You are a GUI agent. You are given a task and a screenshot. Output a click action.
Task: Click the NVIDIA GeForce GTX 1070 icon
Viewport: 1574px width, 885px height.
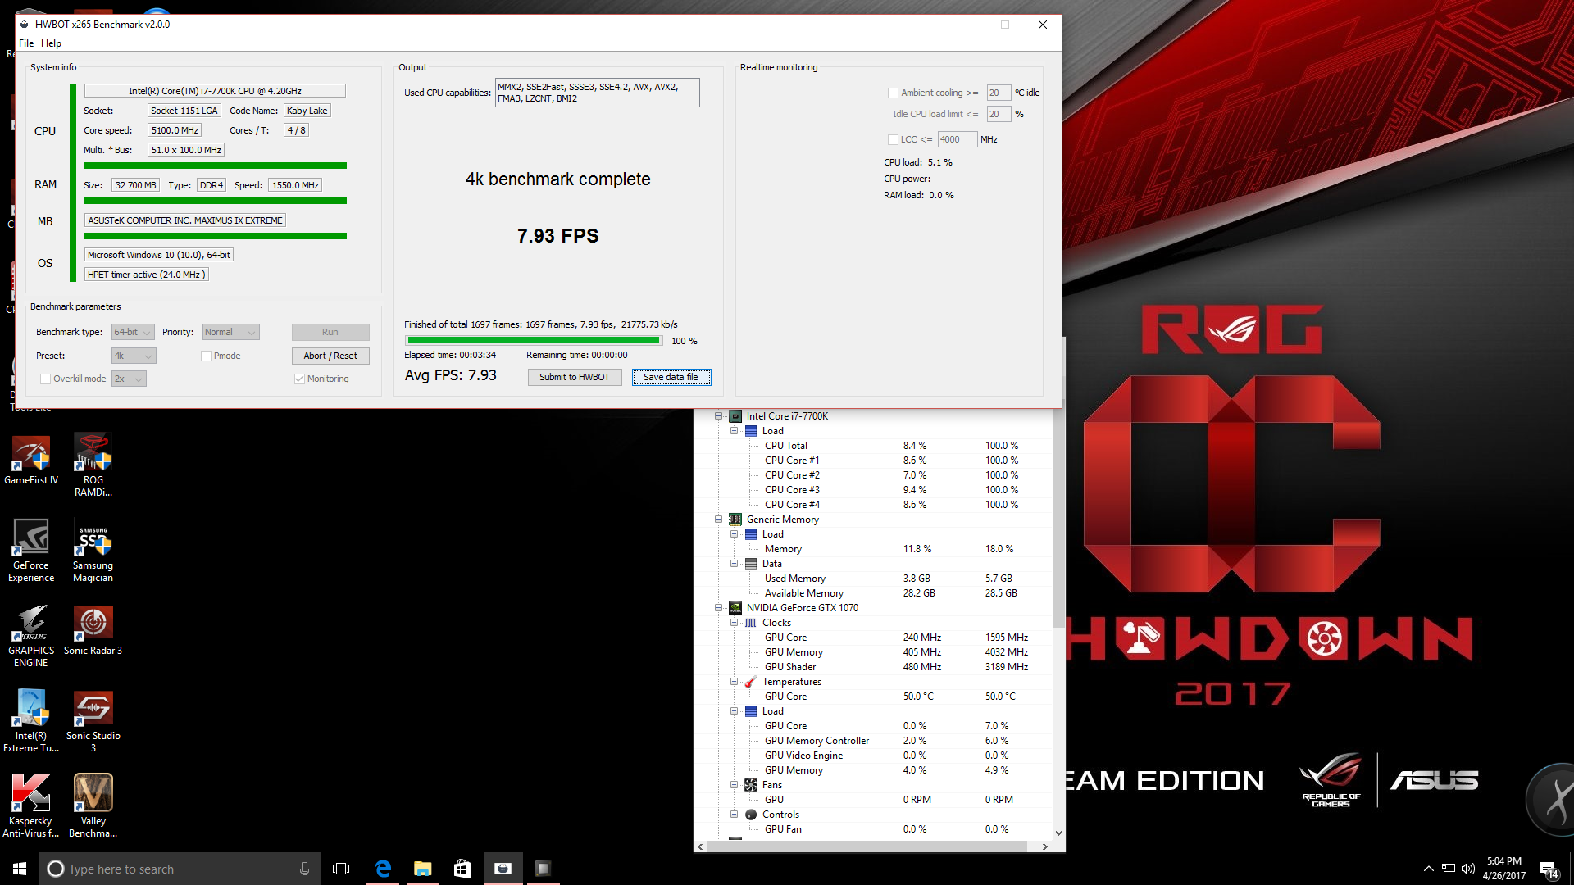click(x=735, y=608)
